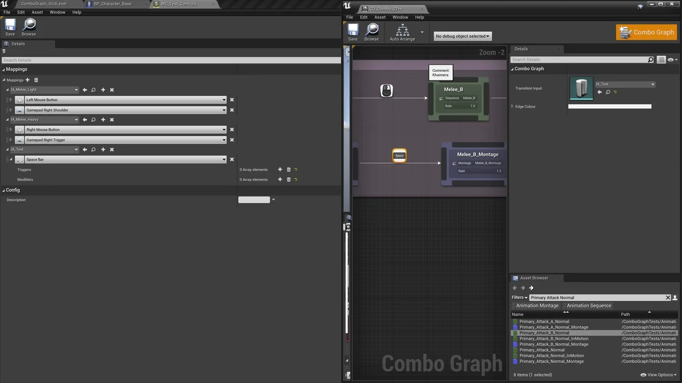Open the No debug object selected dropdown
The width and height of the screenshot is (682, 383).
click(461, 36)
